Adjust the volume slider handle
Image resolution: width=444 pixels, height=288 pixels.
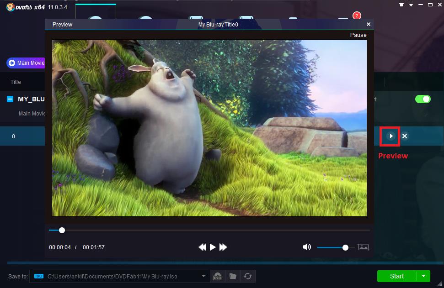click(x=345, y=247)
